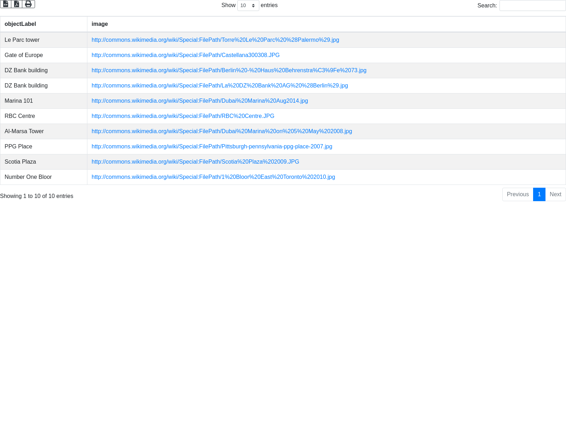
Task: Open the Show entries count dropdown
Action: [x=248, y=5]
